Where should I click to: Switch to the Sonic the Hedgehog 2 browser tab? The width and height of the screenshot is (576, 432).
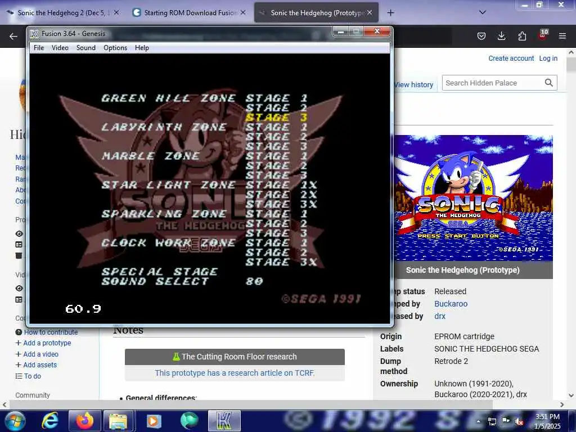(62, 13)
